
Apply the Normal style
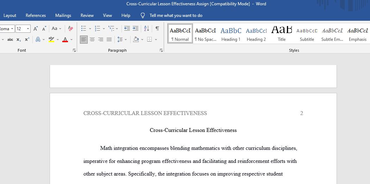(x=180, y=33)
